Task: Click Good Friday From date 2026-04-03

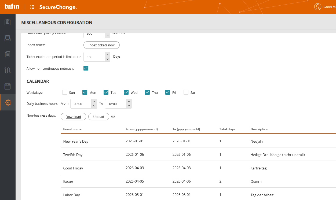Action: coord(135,168)
